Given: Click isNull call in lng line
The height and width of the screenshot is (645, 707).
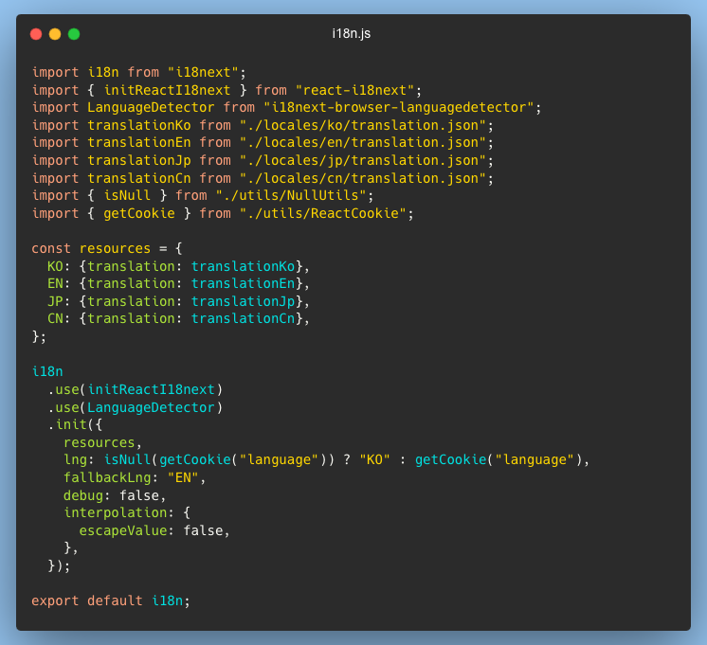Looking at the screenshot, I should click(x=127, y=460).
